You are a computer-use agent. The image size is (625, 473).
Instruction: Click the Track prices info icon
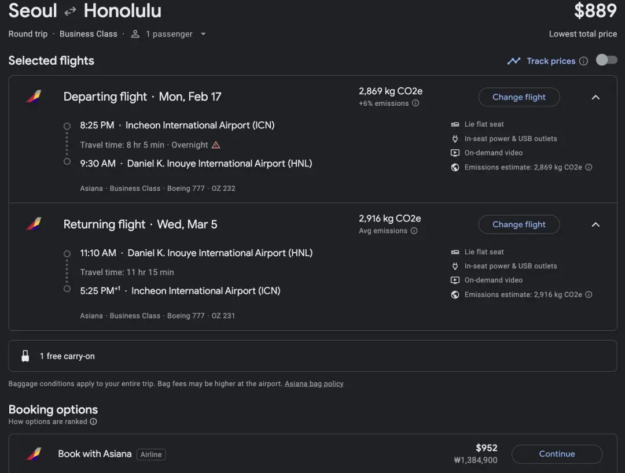pos(583,61)
